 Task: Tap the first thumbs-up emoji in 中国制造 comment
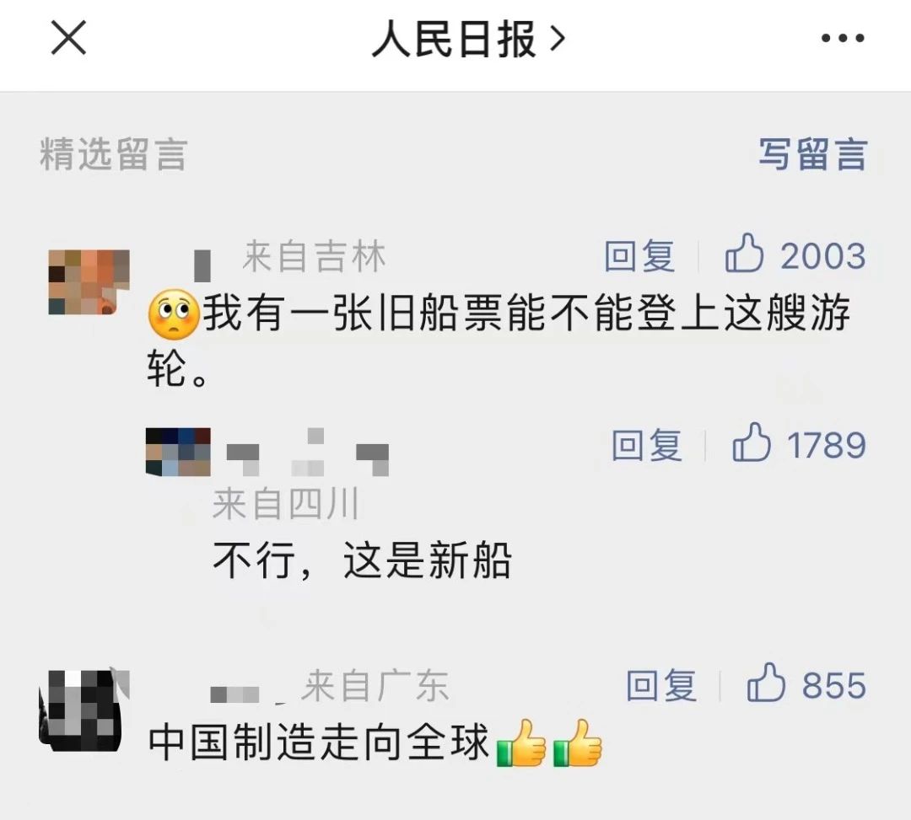pyautogui.click(x=521, y=742)
